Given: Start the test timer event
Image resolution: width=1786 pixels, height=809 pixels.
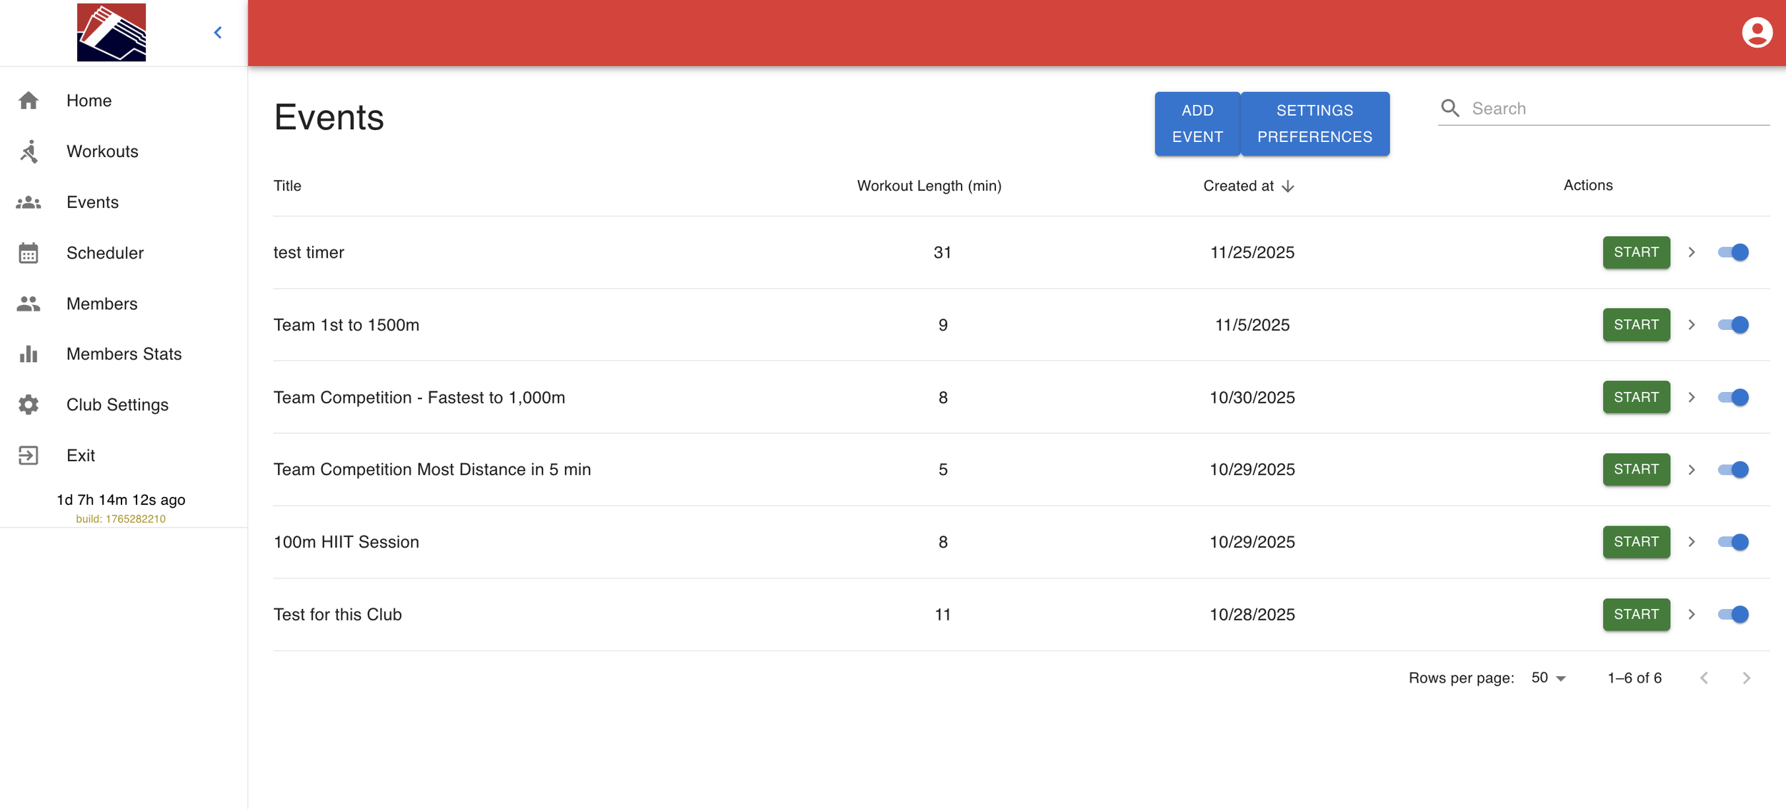Looking at the screenshot, I should 1636,253.
